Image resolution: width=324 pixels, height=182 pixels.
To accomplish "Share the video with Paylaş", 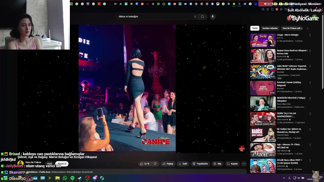I will click(x=168, y=164).
